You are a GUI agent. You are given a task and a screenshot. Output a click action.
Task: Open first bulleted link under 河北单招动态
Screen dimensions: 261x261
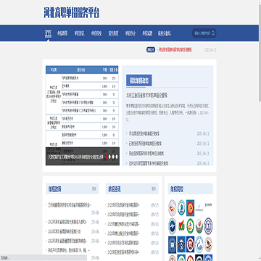pyautogui.click(x=144, y=133)
